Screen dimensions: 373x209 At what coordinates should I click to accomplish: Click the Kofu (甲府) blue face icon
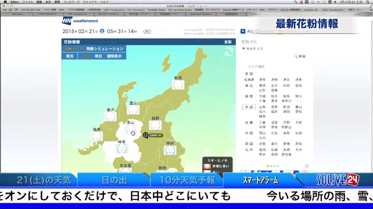click(170, 150)
